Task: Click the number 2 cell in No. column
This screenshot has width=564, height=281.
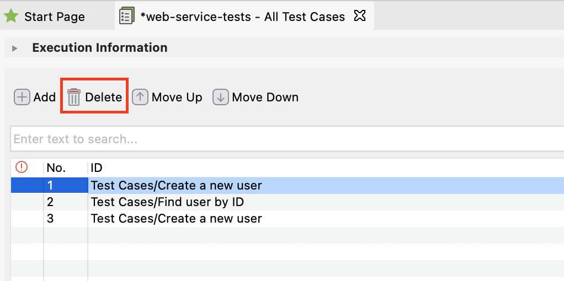Action: [50, 202]
